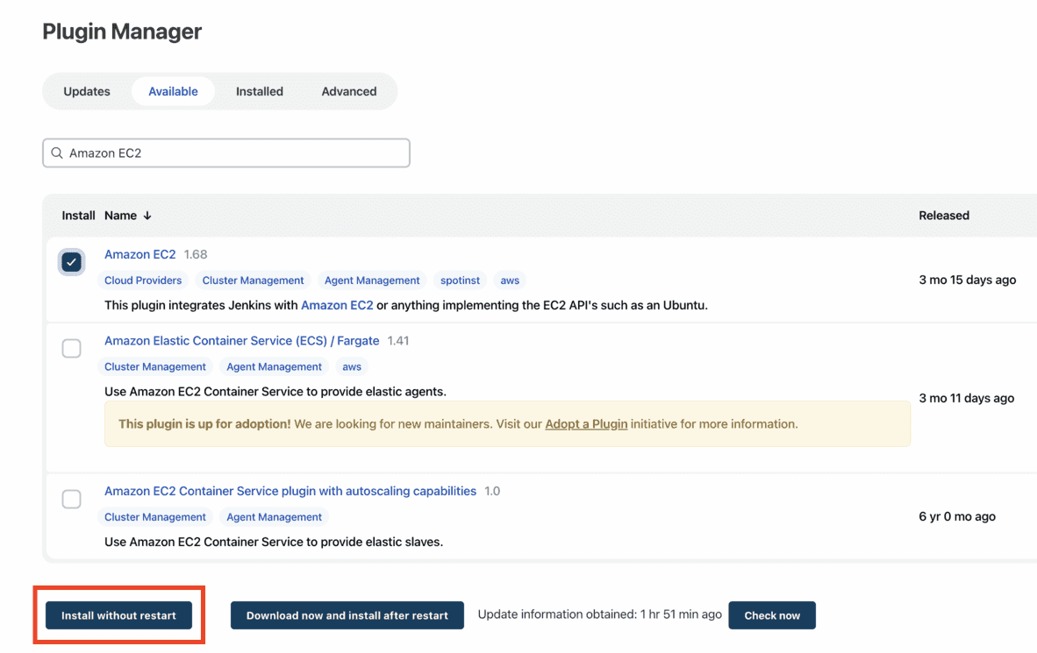This screenshot has height=653, width=1037.
Task: Go to the Advanced tab
Action: [x=348, y=90]
